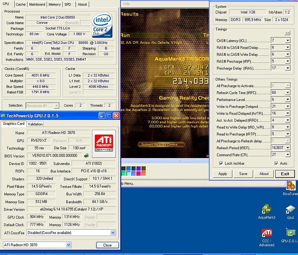Expand timings with the >> button

pyautogui.click(x=287, y=33)
